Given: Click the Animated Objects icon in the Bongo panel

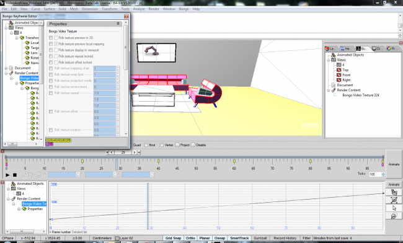Looking at the screenshot, I should (x=334, y=55).
